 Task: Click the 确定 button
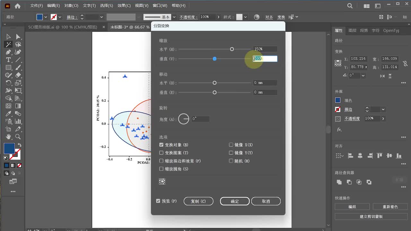(x=235, y=201)
